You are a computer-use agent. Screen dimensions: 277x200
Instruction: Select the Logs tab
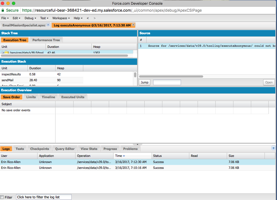(x=6, y=149)
